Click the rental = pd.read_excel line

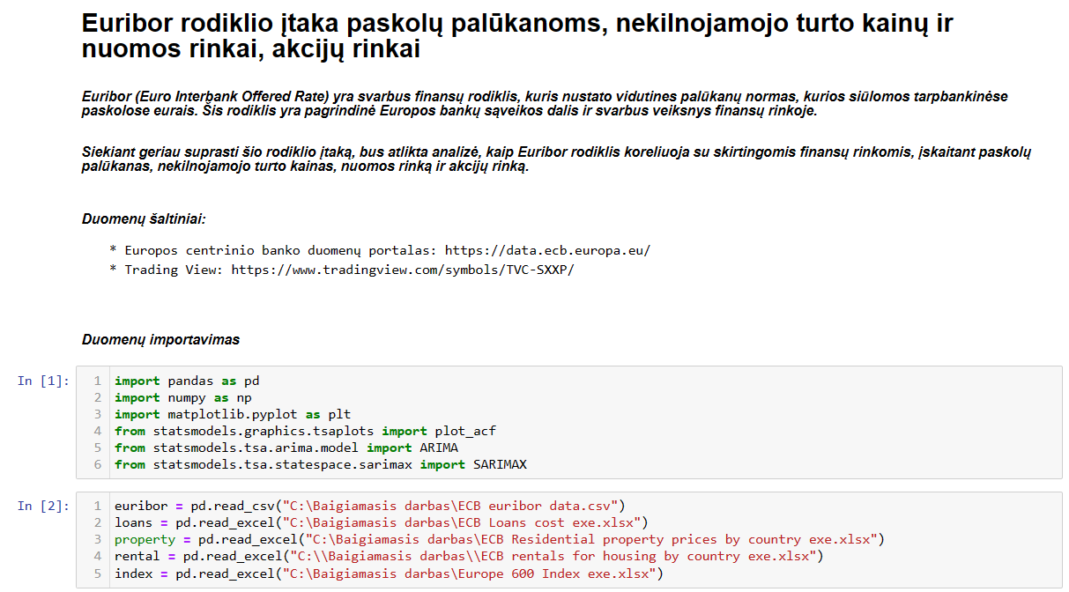(x=467, y=556)
